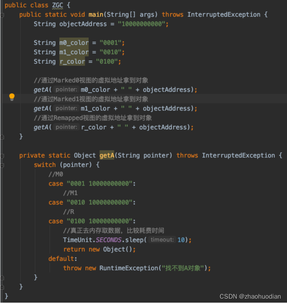Click pointer hint before m1_color
The image size is (287, 303).
(x=67, y=108)
